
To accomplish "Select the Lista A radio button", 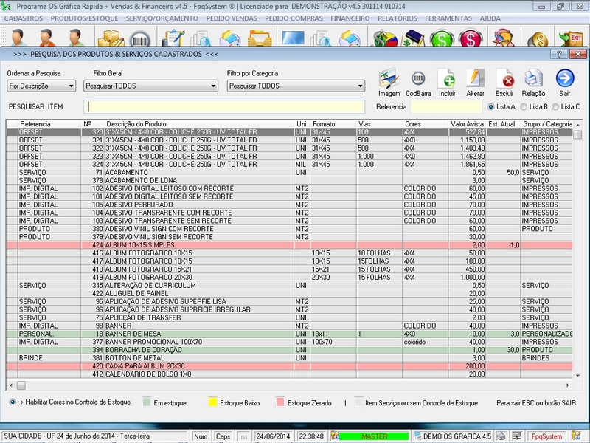I will (490, 107).
